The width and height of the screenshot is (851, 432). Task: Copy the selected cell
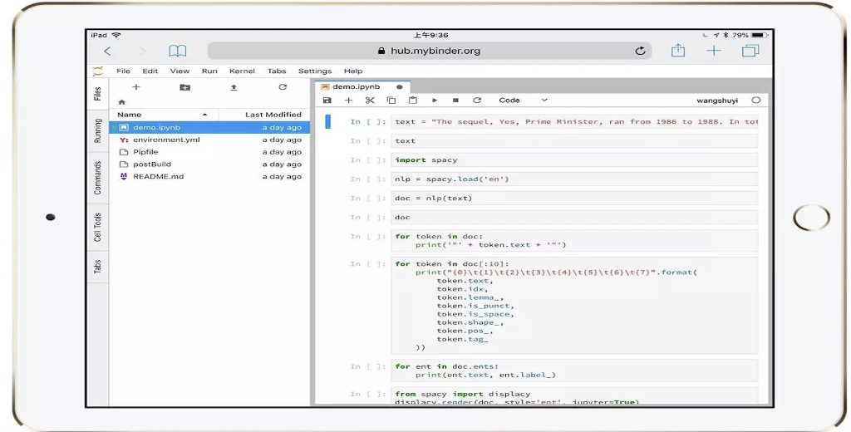(x=391, y=101)
